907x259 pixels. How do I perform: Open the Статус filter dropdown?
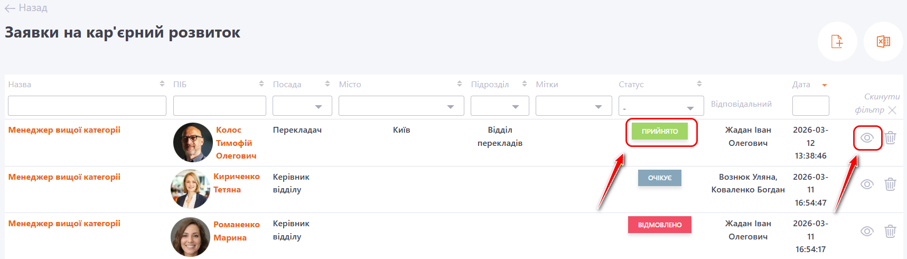coord(661,106)
